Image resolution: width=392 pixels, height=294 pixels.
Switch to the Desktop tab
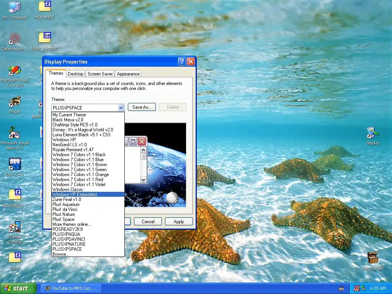pyautogui.click(x=75, y=74)
